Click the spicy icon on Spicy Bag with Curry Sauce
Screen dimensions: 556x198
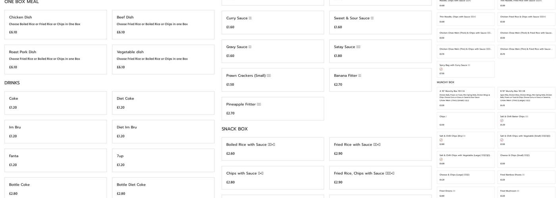click(x=441, y=69)
